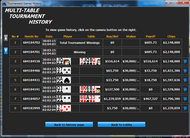This screenshot has width=190, height=138.
Task: Click player cards Q 3 in row 6
Action: (64, 89)
